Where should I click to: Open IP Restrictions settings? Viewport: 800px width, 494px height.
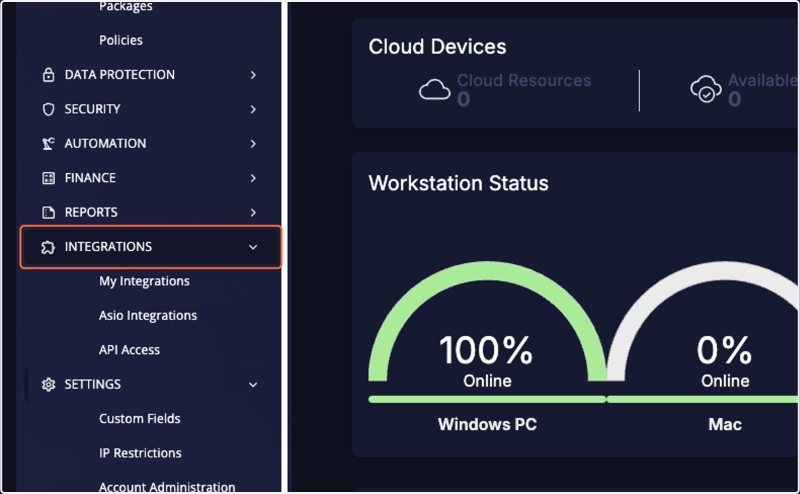[x=140, y=453]
